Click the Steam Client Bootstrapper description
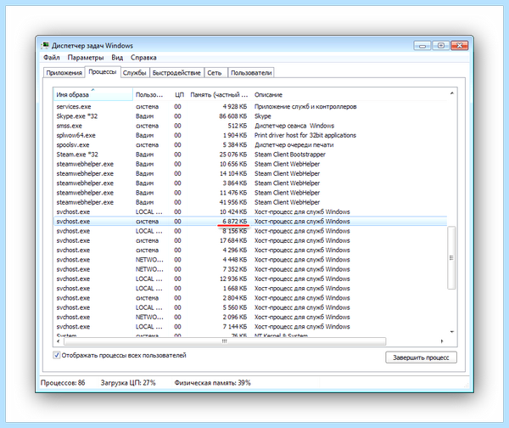This screenshot has width=509, height=428. pyautogui.click(x=290, y=155)
